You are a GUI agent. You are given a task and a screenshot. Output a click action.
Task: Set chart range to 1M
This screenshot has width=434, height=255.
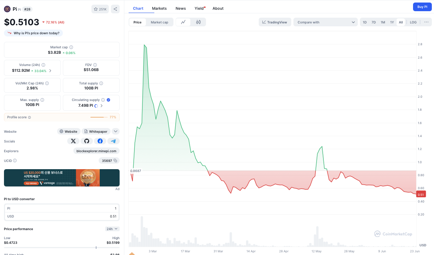383,22
